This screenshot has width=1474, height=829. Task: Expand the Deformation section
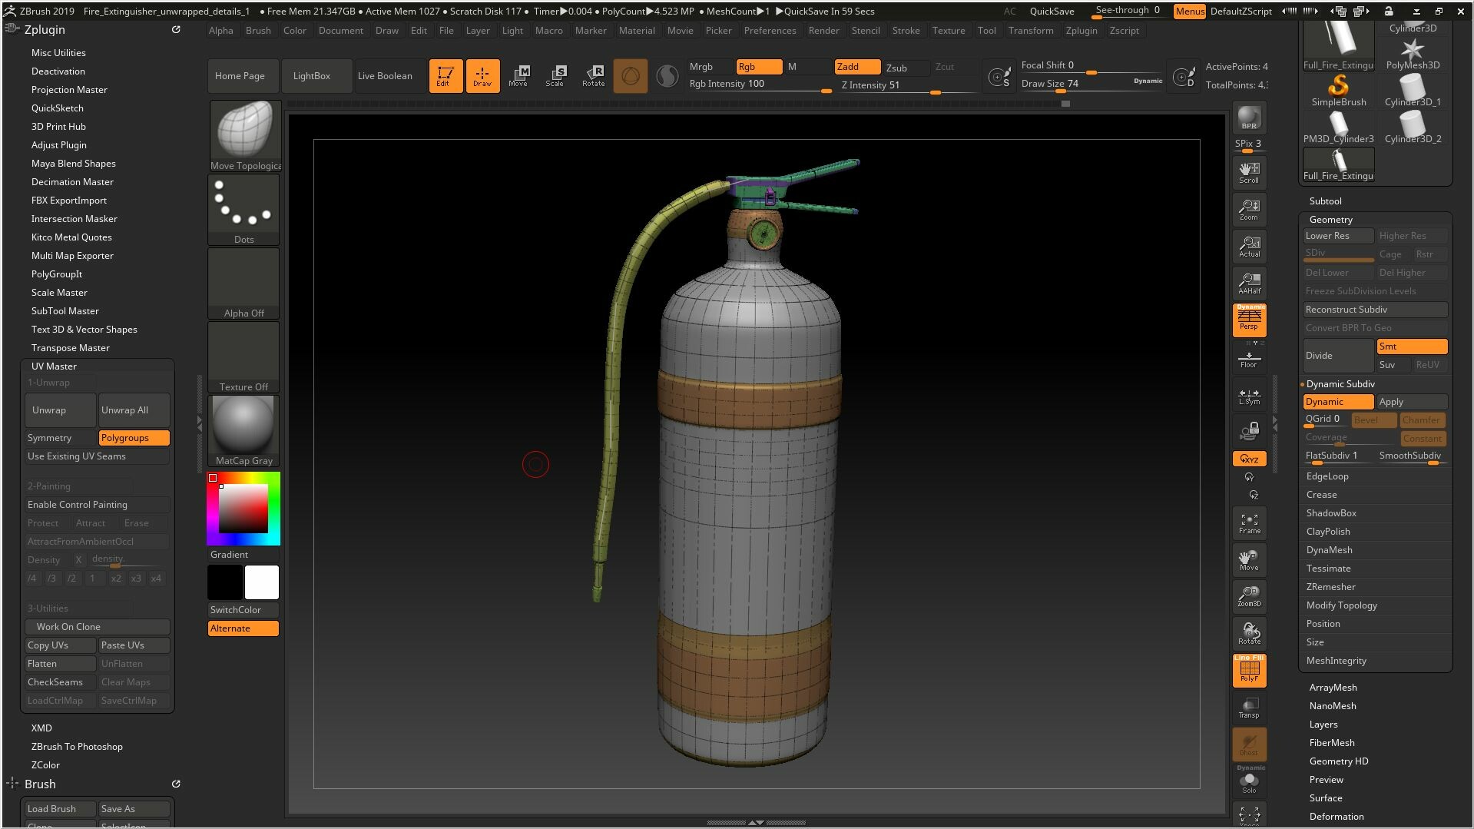[x=1337, y=817]
